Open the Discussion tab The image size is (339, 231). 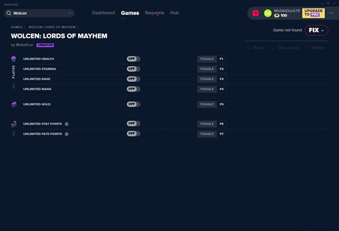point(285,48)
